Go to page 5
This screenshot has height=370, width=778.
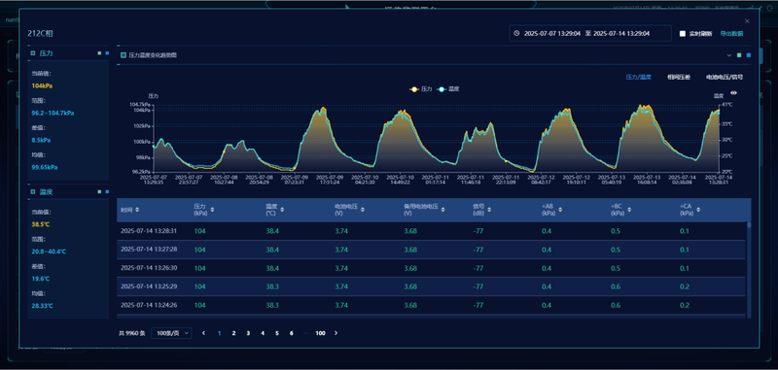tap(277, 333)
